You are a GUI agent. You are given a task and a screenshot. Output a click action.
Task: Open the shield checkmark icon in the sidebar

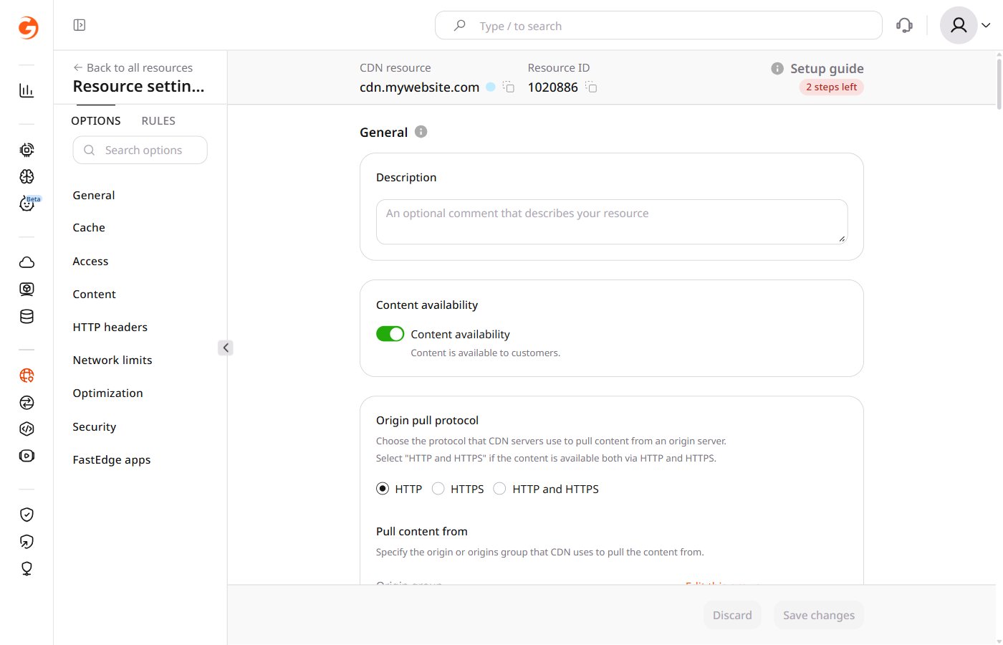click(x=27, y=515)
